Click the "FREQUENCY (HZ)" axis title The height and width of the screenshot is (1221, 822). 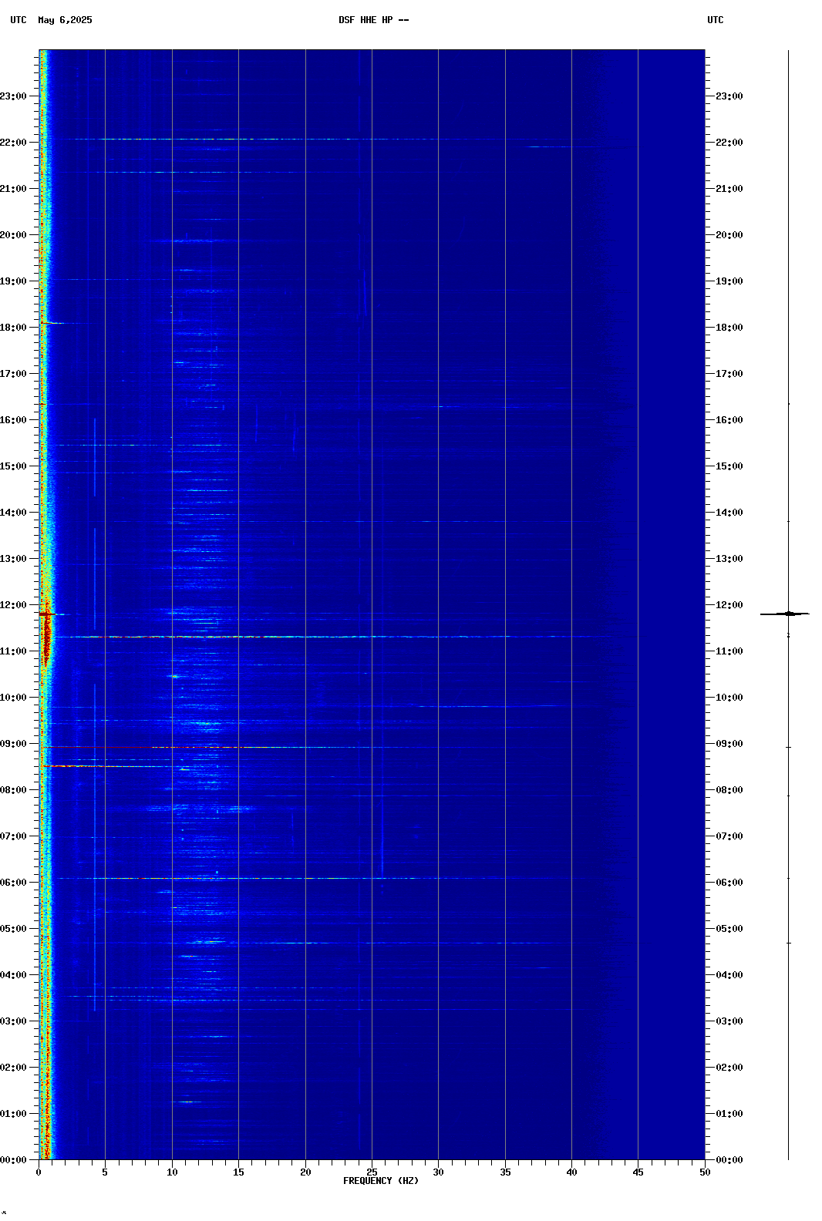(381, 1181)
